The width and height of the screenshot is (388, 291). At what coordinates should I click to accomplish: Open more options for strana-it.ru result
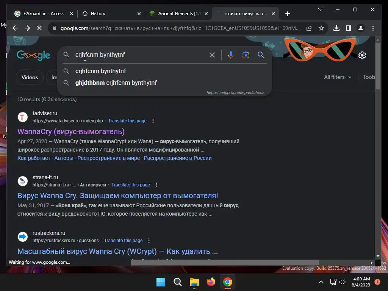point(156,185)
